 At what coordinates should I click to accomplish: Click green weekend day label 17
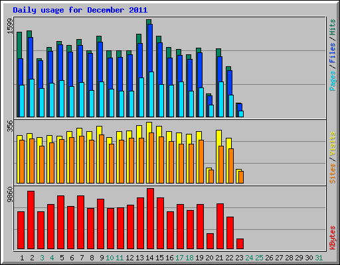(179, 258)
